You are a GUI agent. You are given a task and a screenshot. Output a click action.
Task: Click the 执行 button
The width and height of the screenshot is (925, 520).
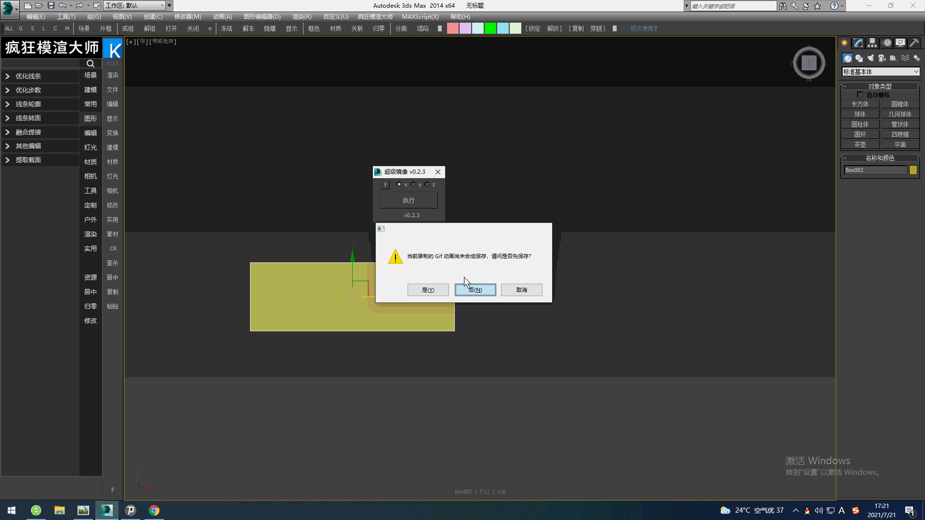[409, 200]
